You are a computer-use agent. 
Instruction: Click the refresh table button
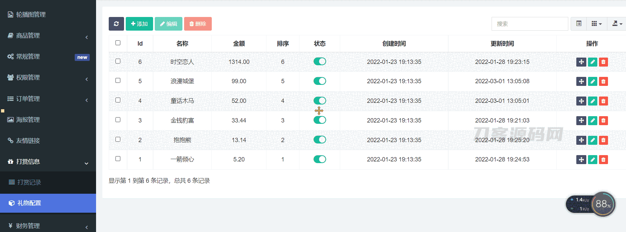(x=116, y=24)
